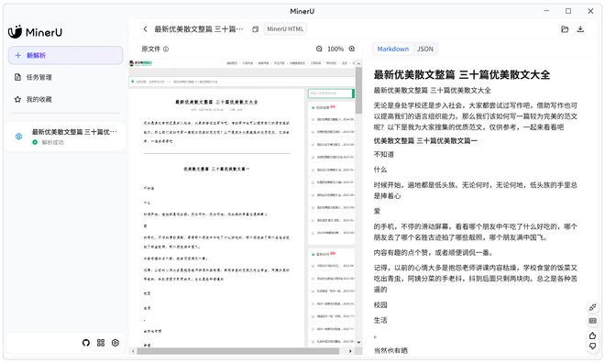Viewport: 605px width, 363px height.
Task: Switch to the JSON tab
Action: [424, 49]
